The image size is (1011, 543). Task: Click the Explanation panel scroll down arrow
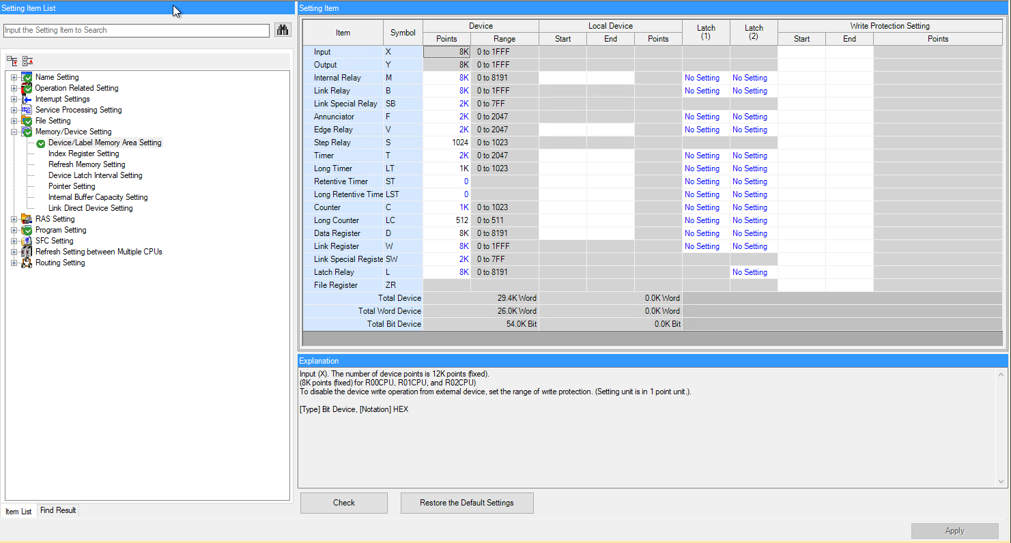[1002, 482]
